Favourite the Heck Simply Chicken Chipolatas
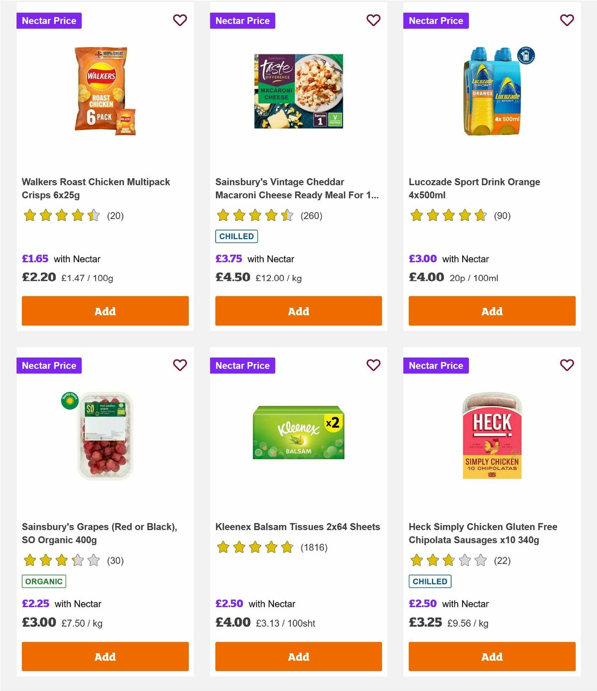597x691 pixels. click(567, 365)
